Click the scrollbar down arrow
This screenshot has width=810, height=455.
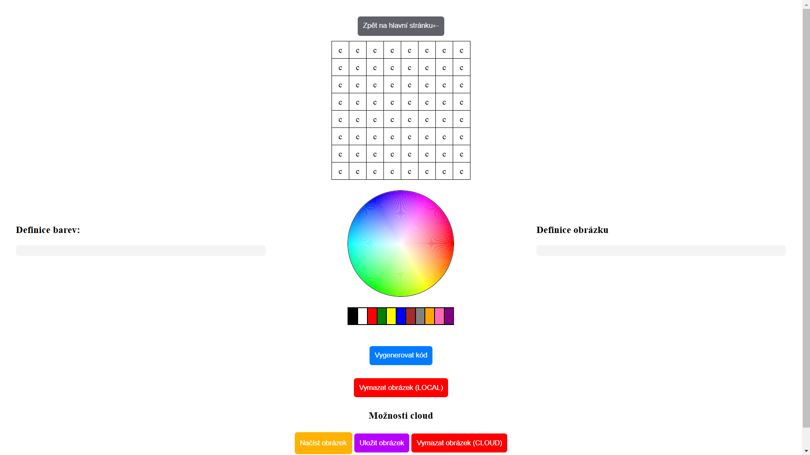pyautogui.click(x=806, y=451)
